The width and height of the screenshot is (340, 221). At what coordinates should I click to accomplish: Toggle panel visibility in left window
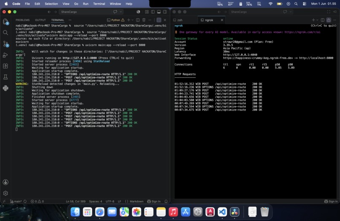159,12
